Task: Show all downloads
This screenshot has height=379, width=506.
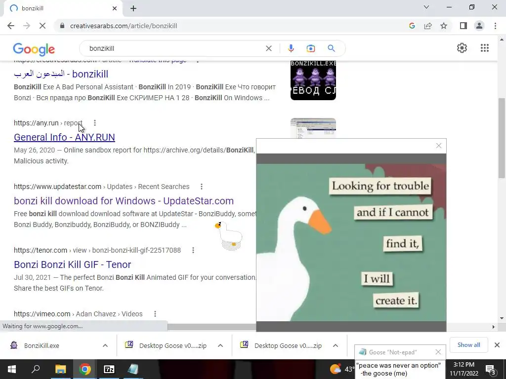Action: click(x=468, y=345)
